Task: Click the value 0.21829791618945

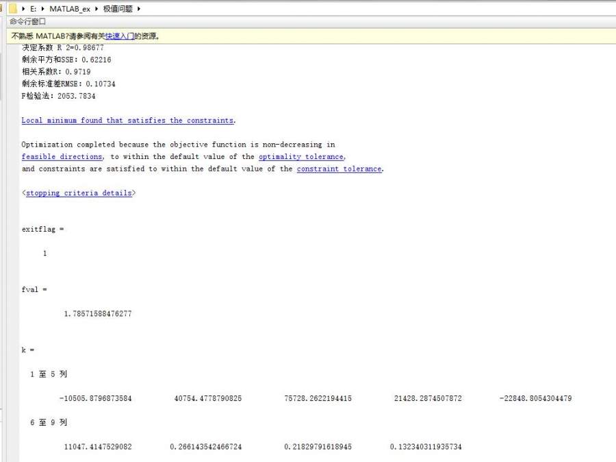Action: coord(318,447)
